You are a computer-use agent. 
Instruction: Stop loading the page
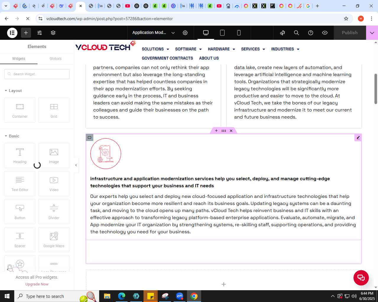(x=27, y=19)
